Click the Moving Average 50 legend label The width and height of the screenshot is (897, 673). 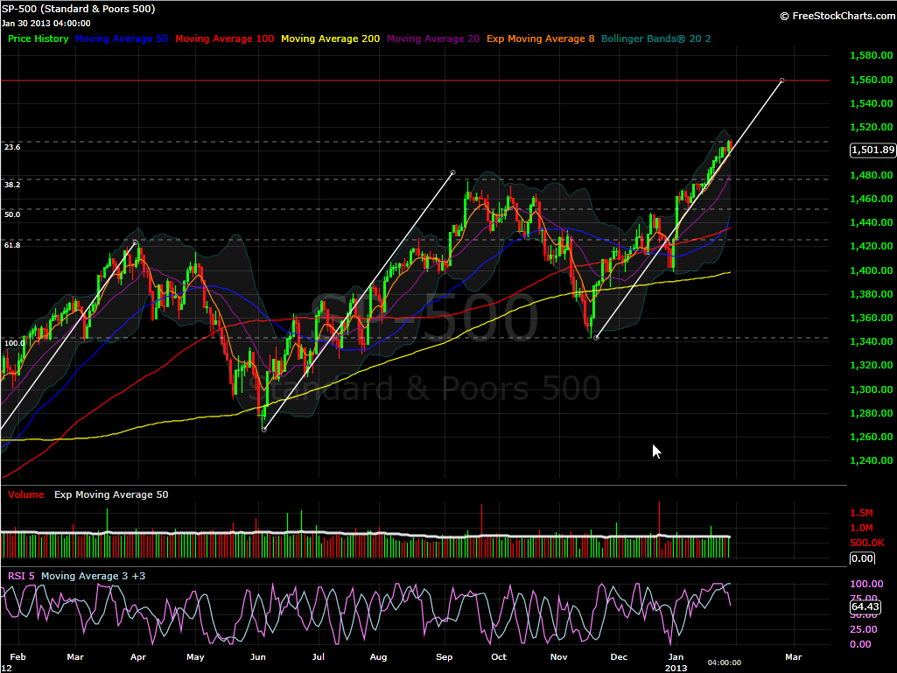point(122,39)
